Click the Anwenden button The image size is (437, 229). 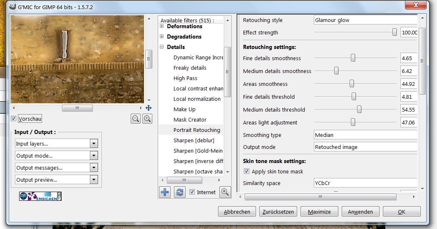tap(360, 212)
